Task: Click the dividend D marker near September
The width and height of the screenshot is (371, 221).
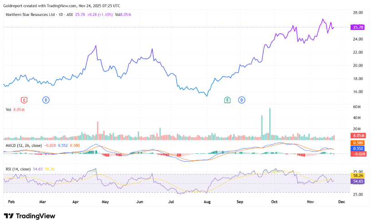Action: (x=242, y=100)
